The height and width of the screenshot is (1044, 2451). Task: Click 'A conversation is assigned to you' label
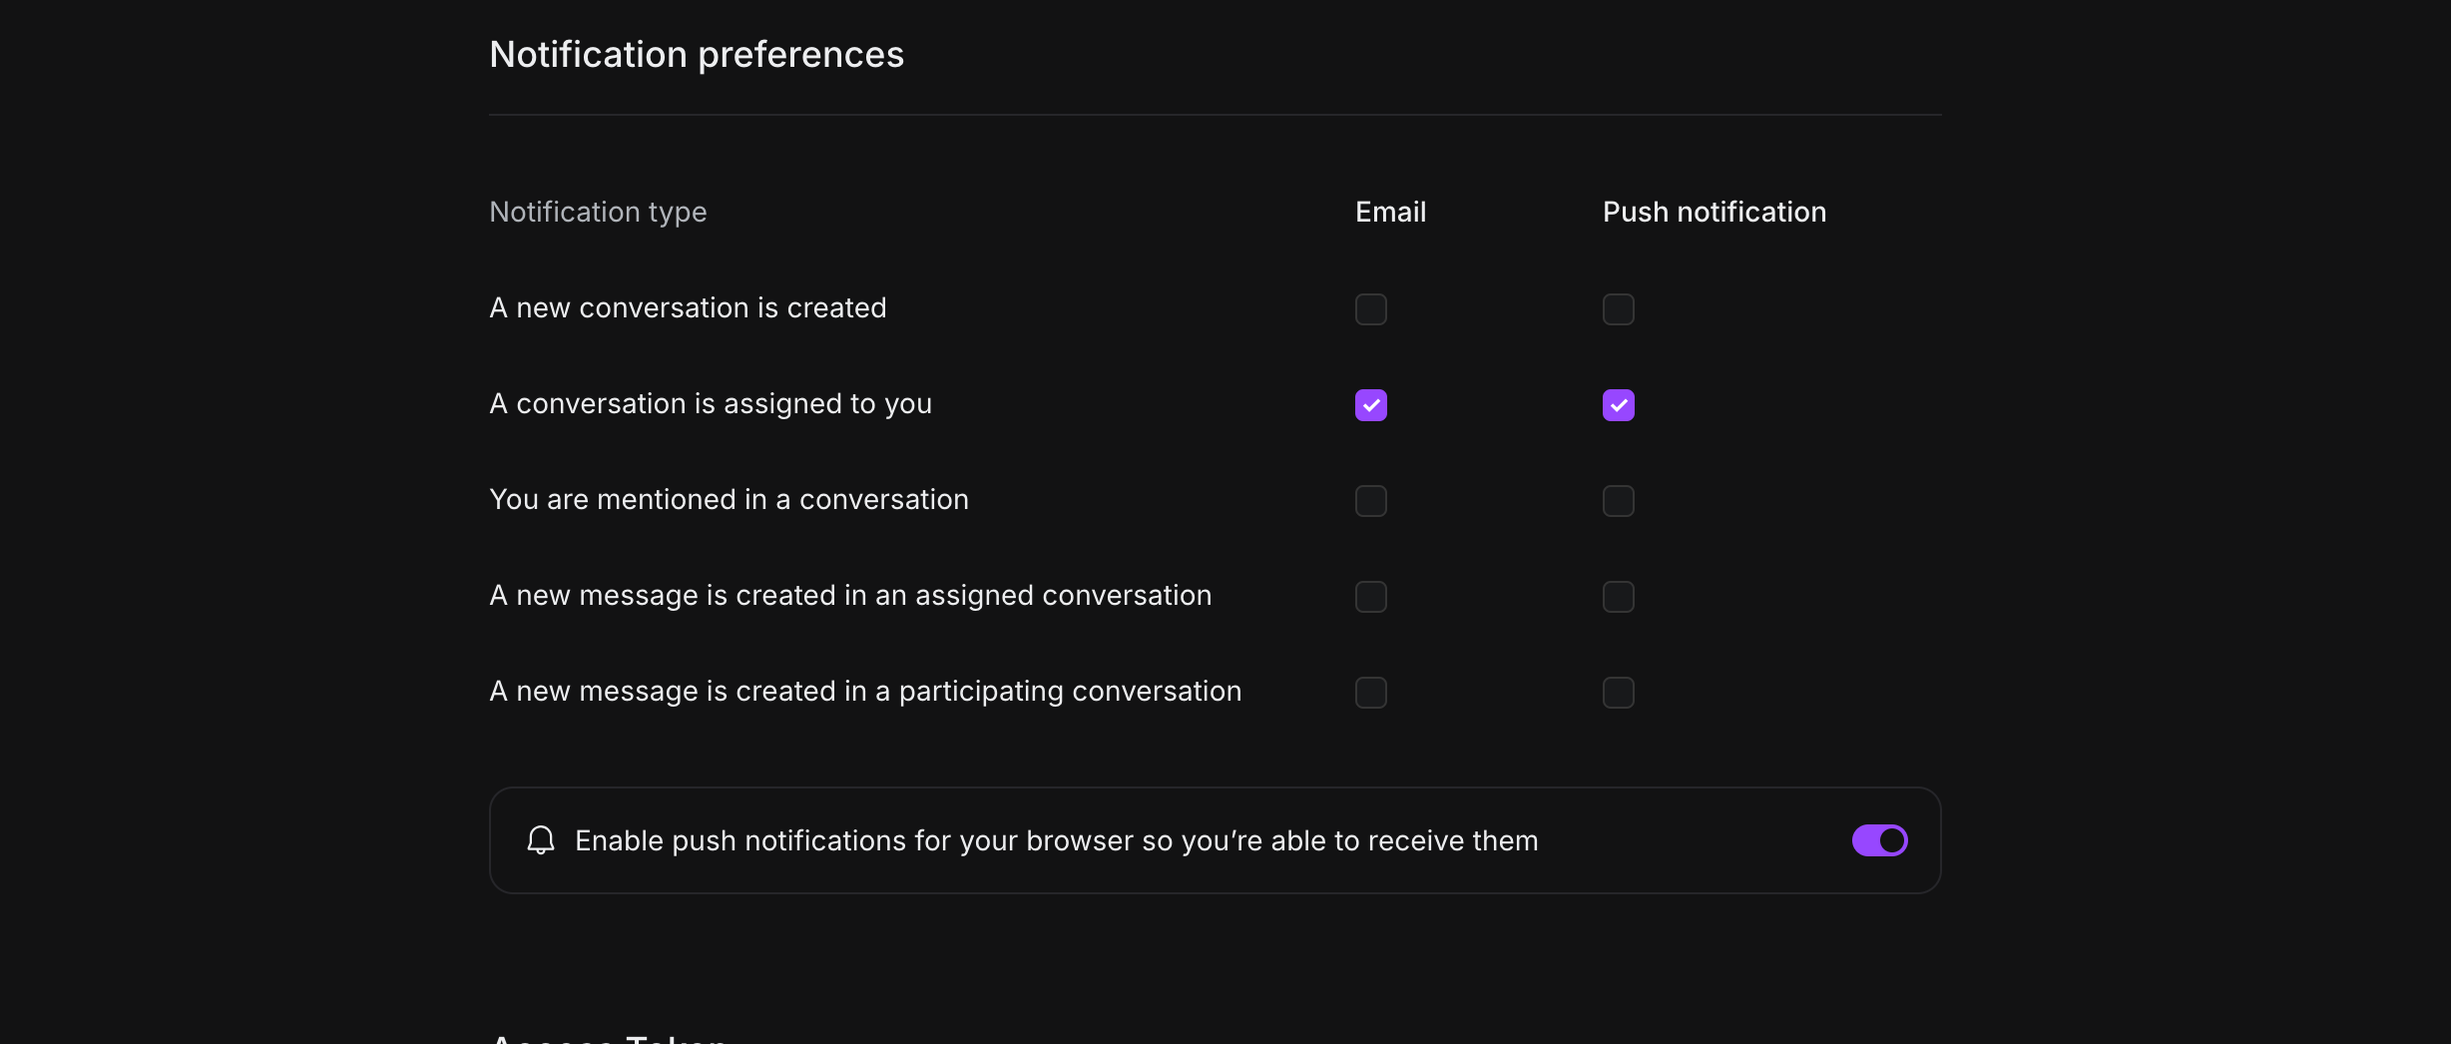pos(710,404)
